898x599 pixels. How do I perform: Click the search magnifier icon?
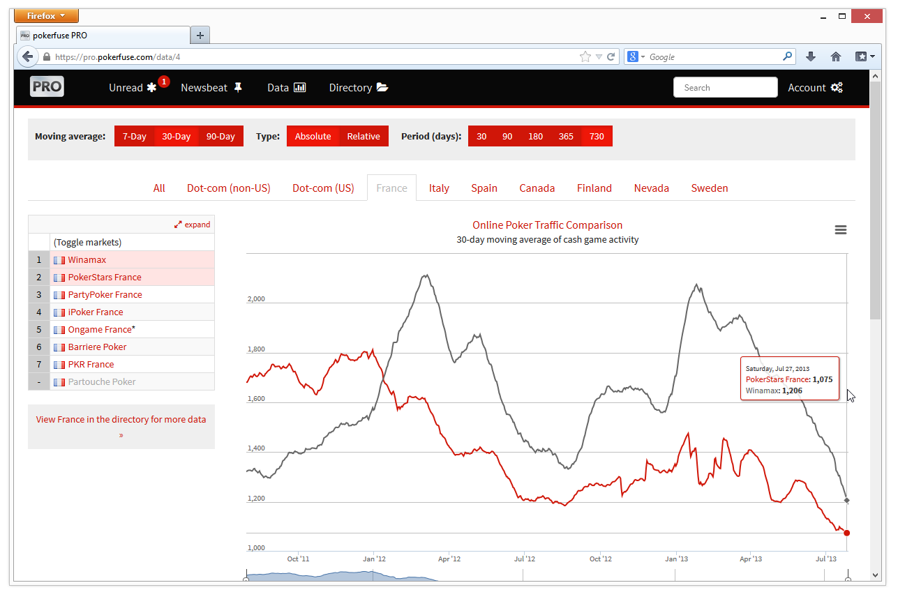tap(788, 57)
